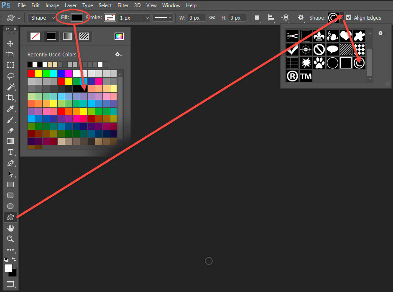Set fill type to Solid Color
Screen dimensions: 393x292
[x=51, y=36]
